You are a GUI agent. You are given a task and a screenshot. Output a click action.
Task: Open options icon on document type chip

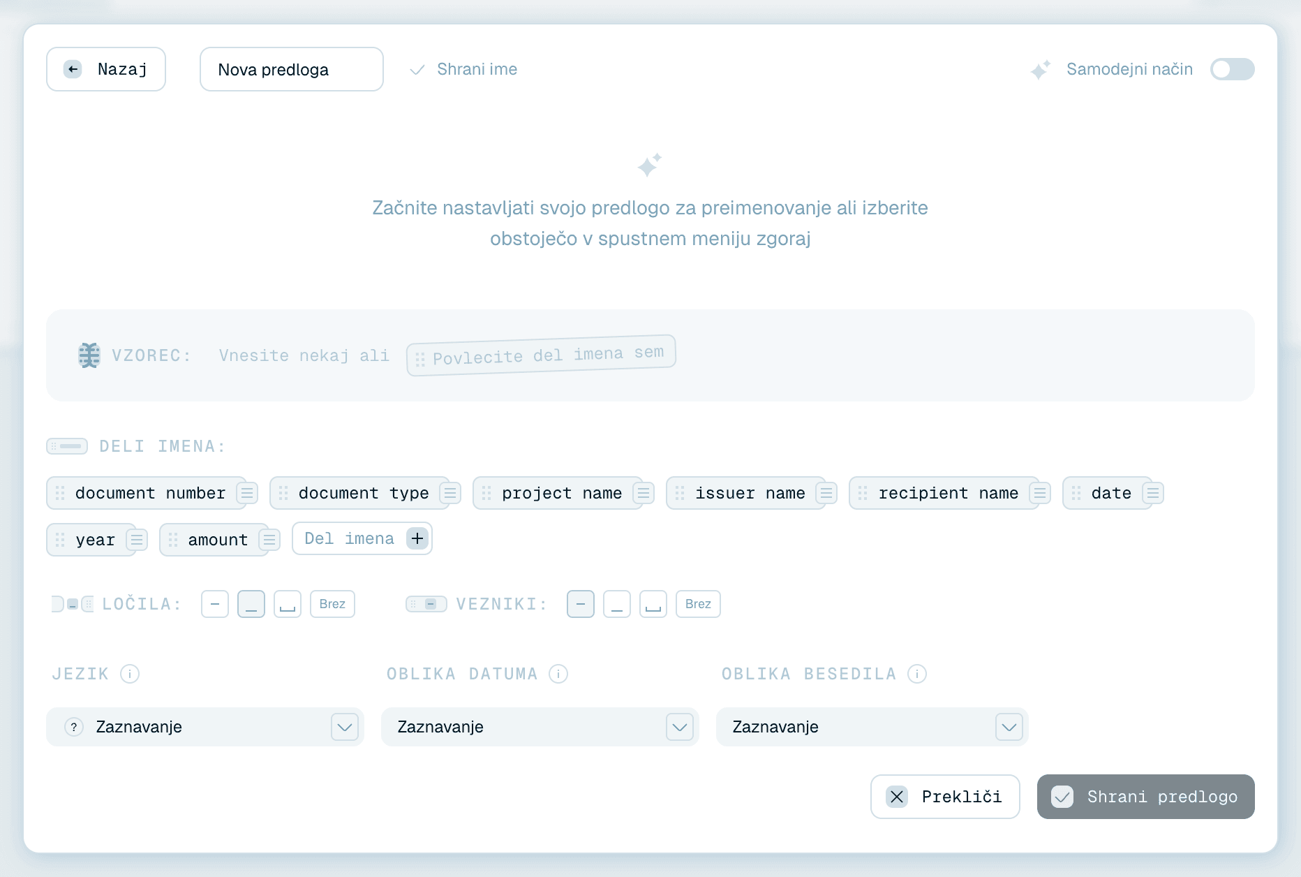pos(450,493)
